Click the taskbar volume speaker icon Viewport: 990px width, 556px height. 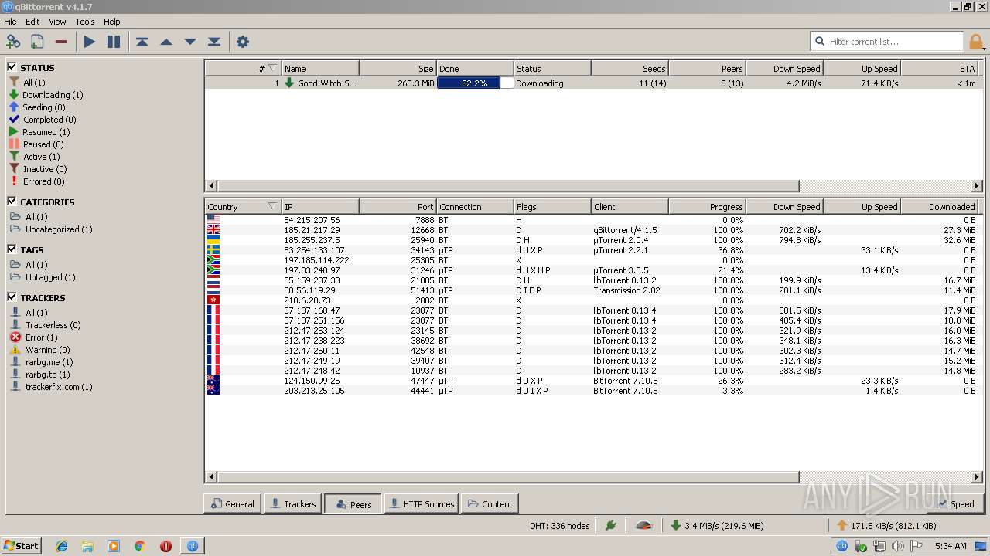tap(897, 546)
